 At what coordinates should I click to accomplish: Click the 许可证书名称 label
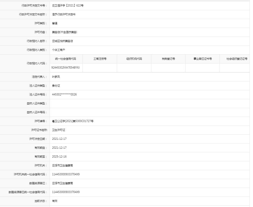point(39,130)
